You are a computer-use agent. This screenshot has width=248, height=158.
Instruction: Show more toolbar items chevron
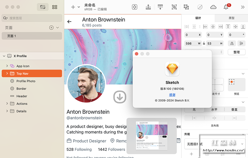pos(243,7)
